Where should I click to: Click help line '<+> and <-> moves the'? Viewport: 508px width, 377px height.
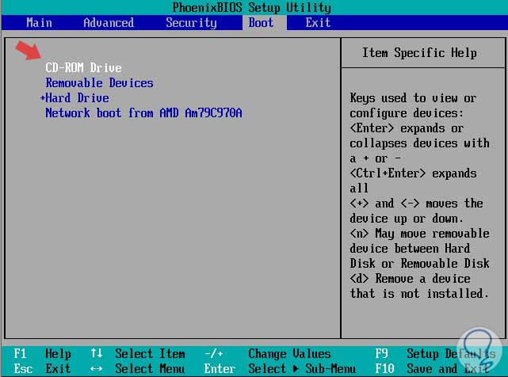pos(416,204)
